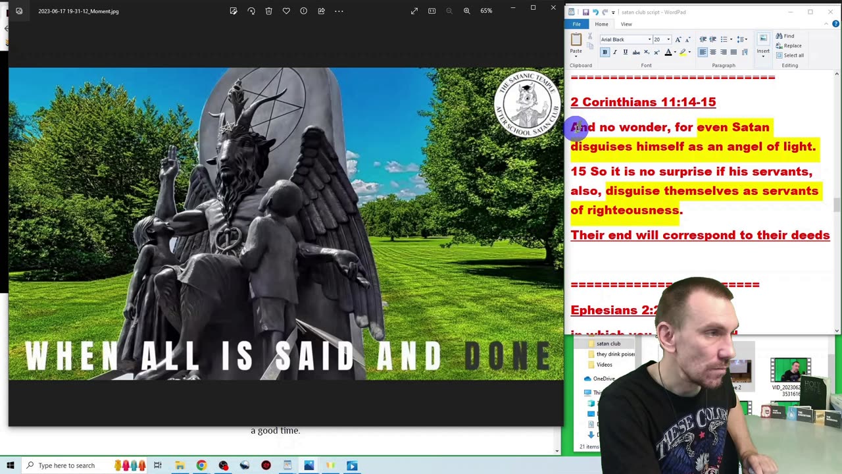842x474 pixels.
Task: Shrink the font size in WordPad
Action: click(687, 39)
